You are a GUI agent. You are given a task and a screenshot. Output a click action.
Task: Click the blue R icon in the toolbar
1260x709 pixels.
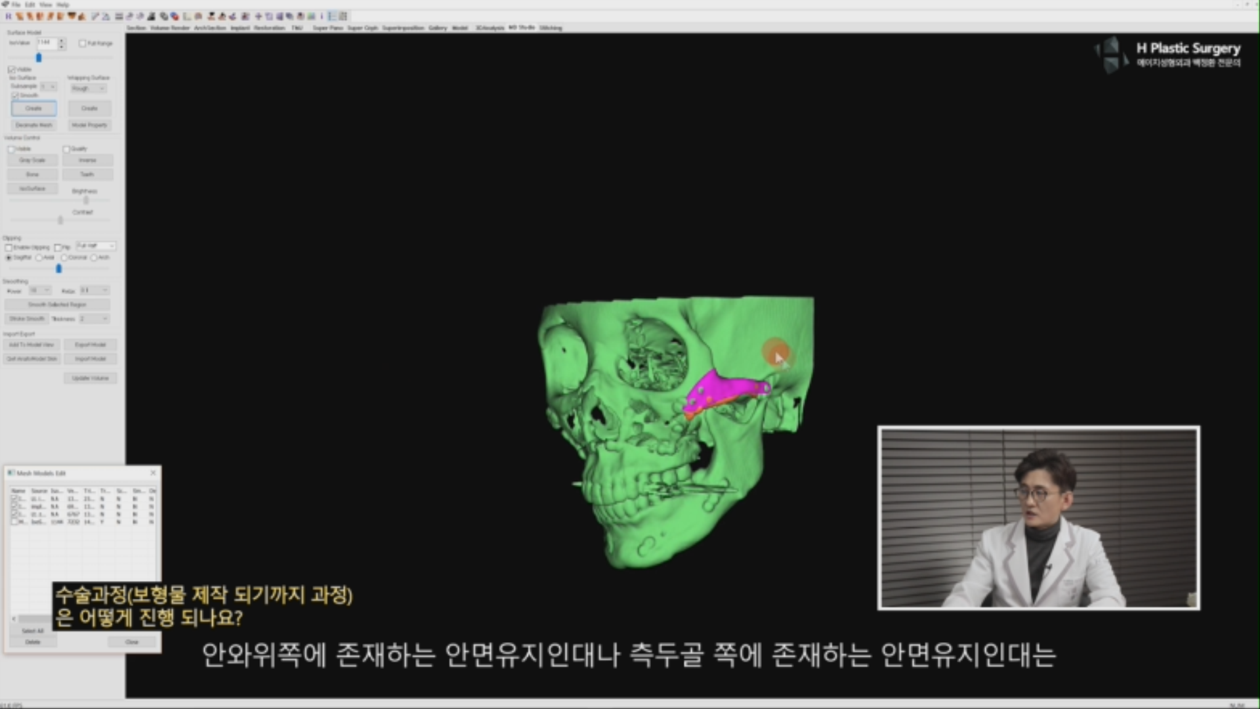pyautogui.click(x=9, y=16)
